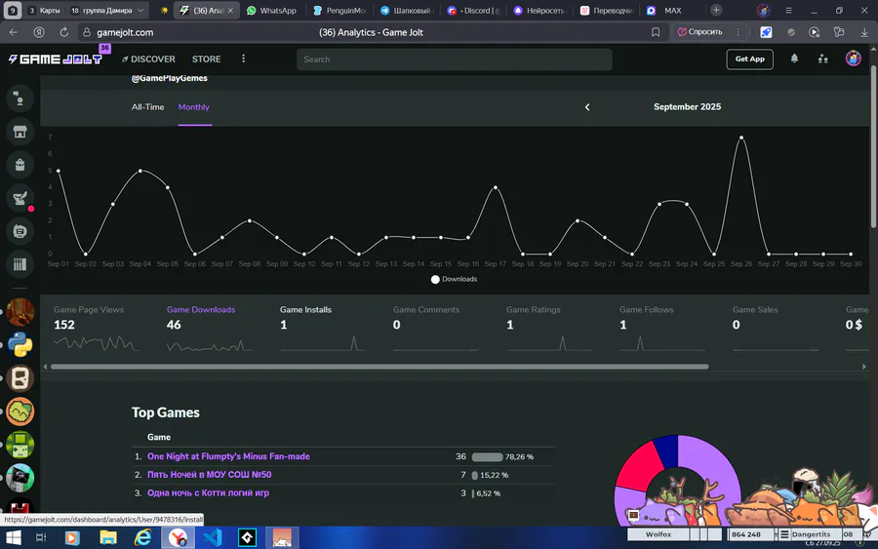Screen dimensions: 878x549
Task: Open the user avatar menu in Game Jolt
Action: [853, 59]
